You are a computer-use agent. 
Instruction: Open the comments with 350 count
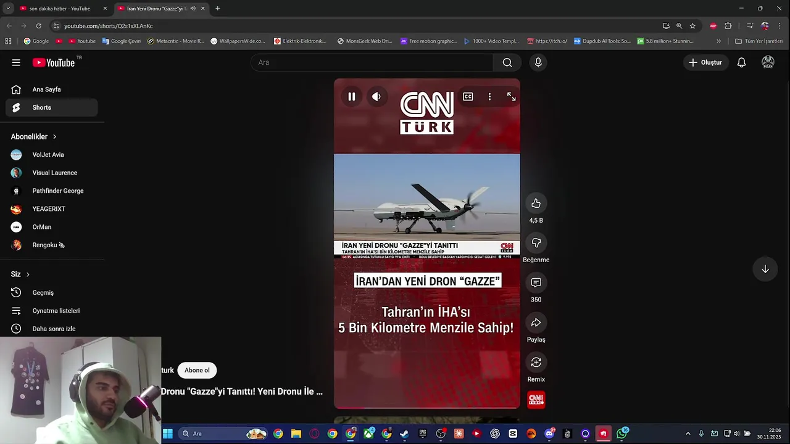tap(536, 282)
